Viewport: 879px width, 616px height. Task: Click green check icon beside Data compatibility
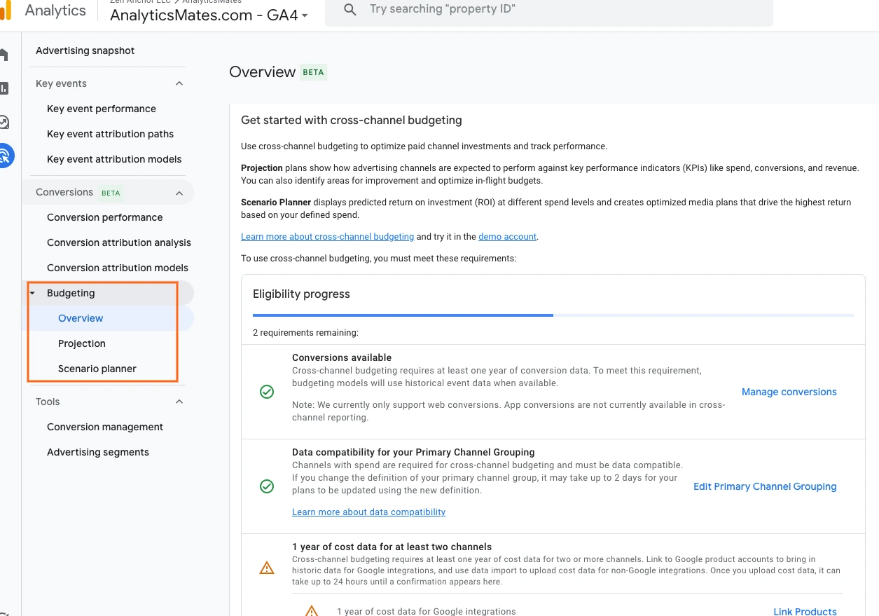267,486
